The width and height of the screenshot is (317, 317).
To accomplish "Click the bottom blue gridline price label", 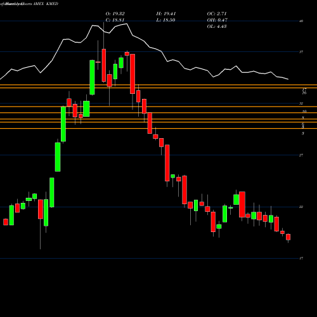I will [301, 259].
